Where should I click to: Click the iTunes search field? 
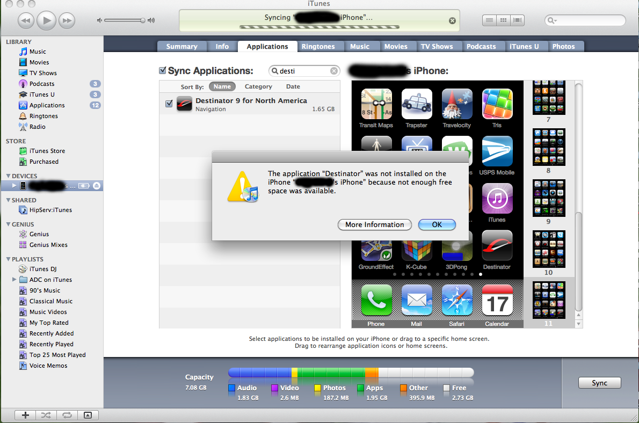[585, 20]
